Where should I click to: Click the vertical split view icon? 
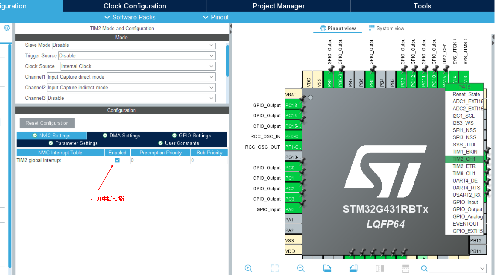coord(380,268)
